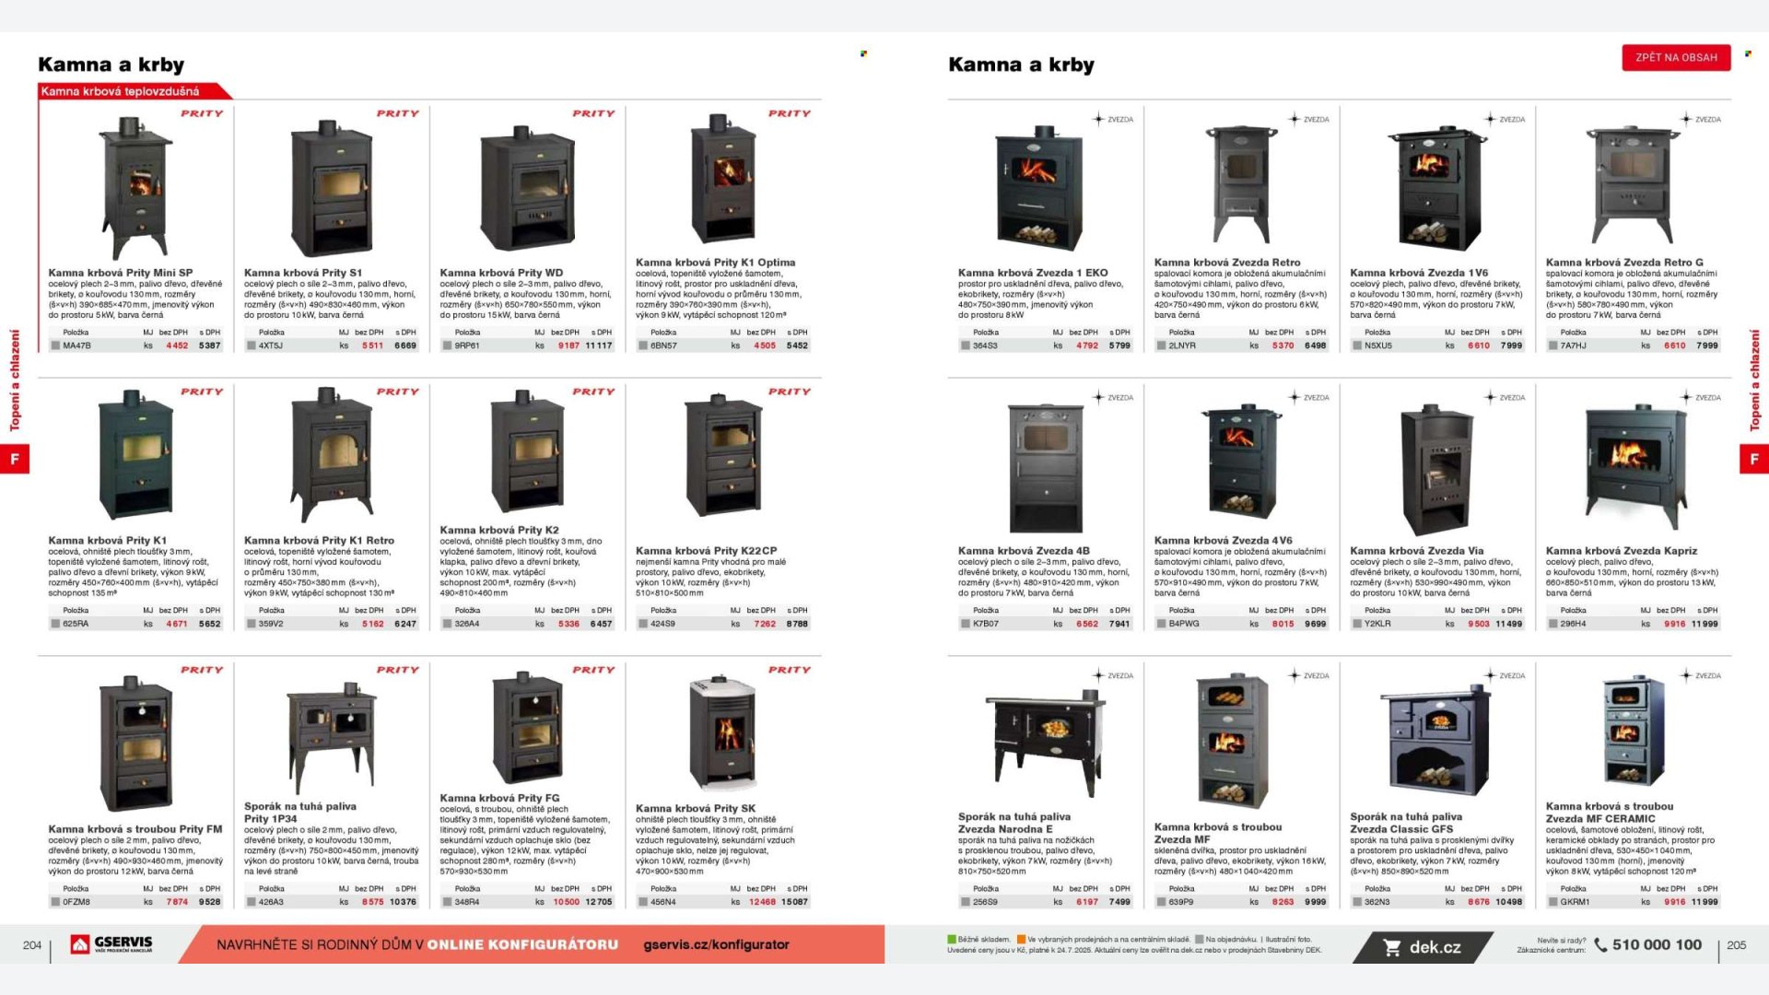Click the Sporák Zvezda Narodna E image
The image size is (1769, 995).
click(1046, 743)
